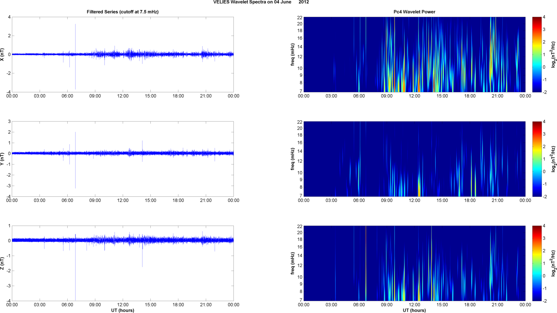Click 'freq (mHz)' label of the bottom spectrogram

[x=293, y=263]
